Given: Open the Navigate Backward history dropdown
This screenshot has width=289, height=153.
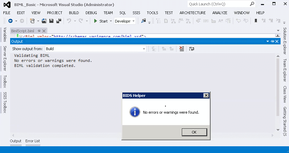Looking at the screenshot, I should (16, 21).
